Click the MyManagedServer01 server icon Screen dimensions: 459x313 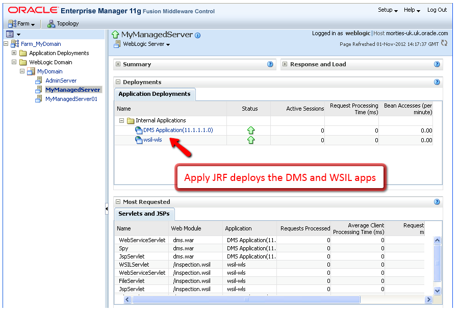click(39, 99)
